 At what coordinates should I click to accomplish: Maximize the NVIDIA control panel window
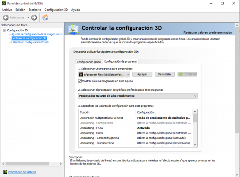coord(222,3)
